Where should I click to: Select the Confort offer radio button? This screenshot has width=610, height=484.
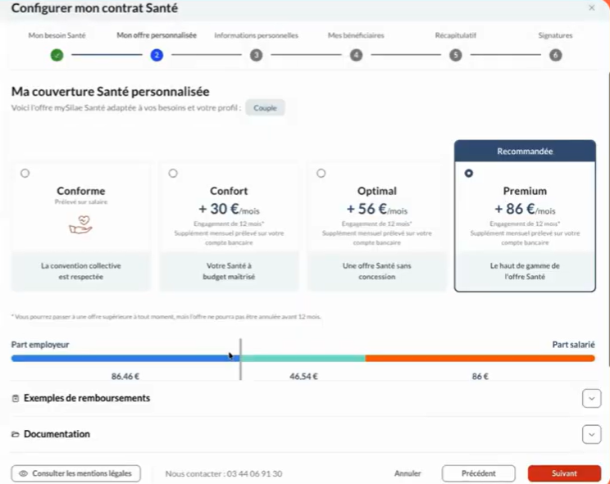coord(173,174)
